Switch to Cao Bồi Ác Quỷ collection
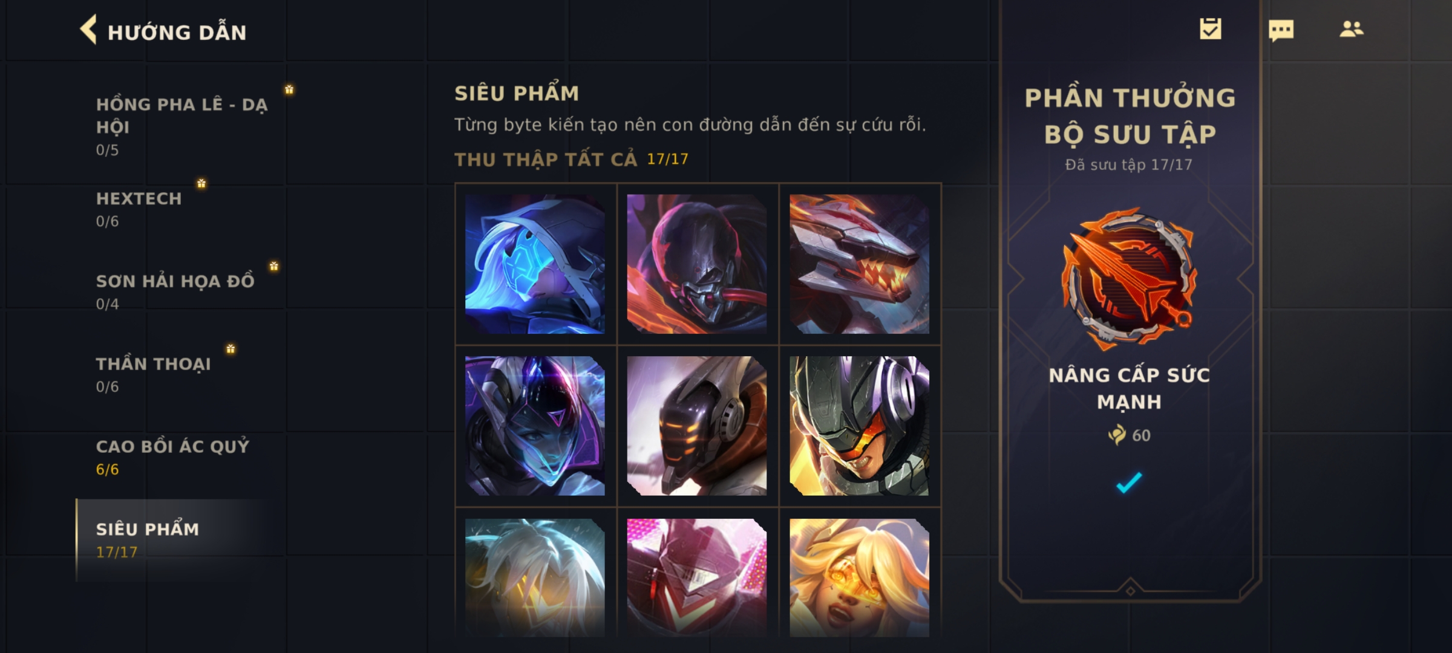The height and width of the screenshot is (653, 1452). coord(181,458)
